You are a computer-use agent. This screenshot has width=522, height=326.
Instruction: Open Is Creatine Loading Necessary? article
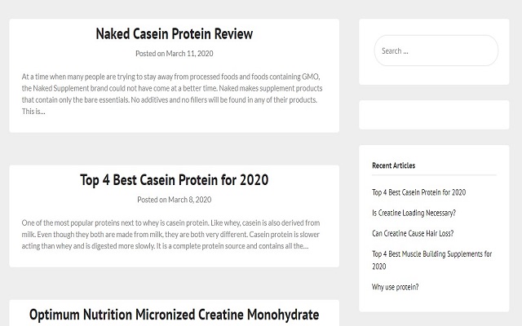click(x=414, y=213)
